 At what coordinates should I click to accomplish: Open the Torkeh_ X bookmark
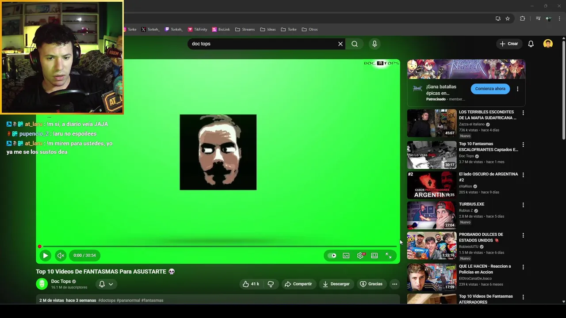click(x=150, y=30)
